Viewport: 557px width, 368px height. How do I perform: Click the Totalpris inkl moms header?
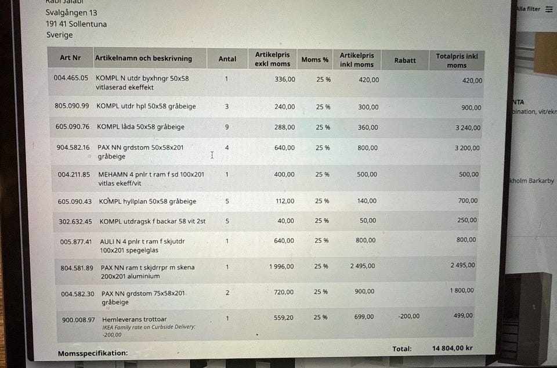pos(457,60)
